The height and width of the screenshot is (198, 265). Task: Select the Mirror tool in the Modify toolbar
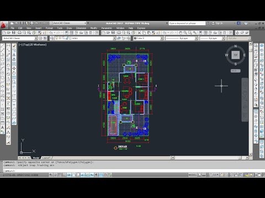pos(14,55)
